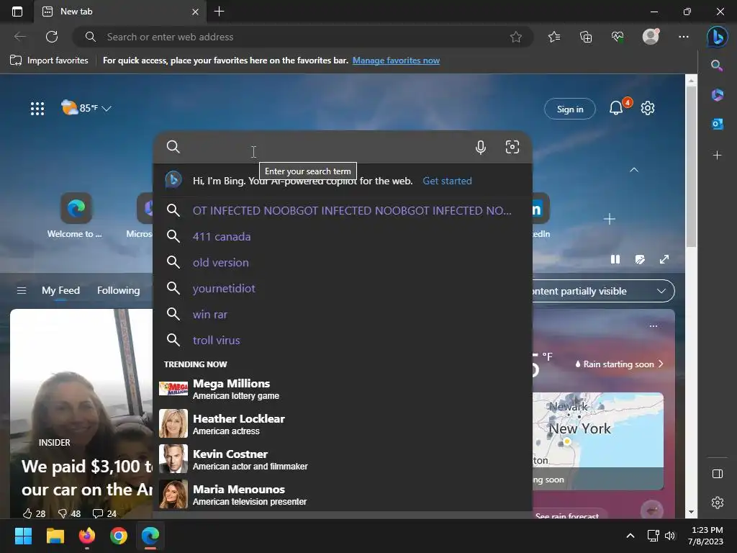This screenshot has width=737, height=553.
Task: Click Get started Bing link
Action: 447,181
